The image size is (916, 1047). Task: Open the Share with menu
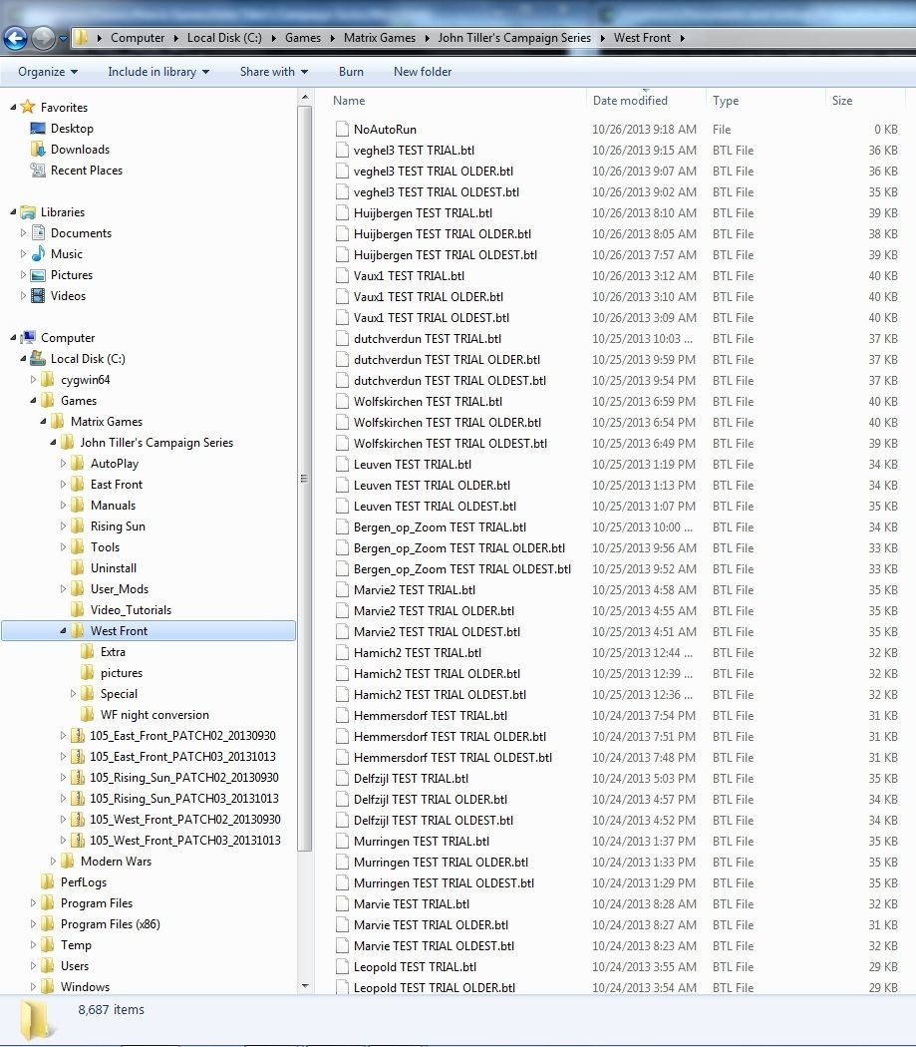pos(272,72)
